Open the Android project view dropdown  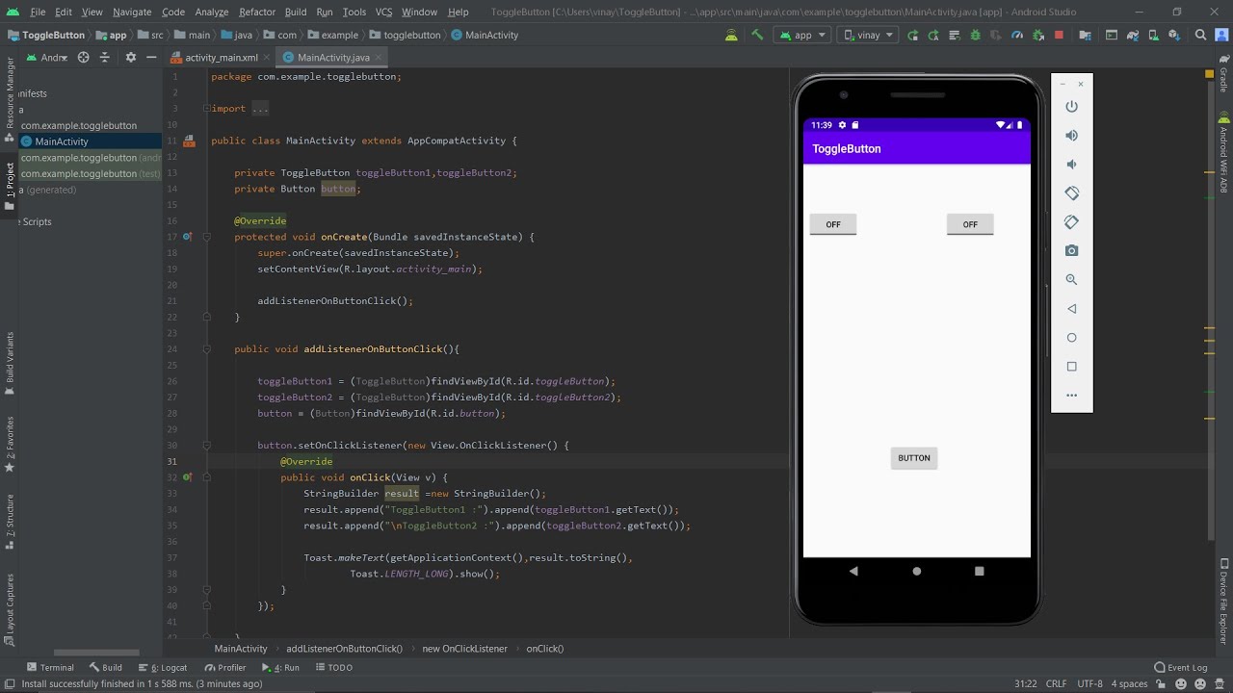(47, 58)
